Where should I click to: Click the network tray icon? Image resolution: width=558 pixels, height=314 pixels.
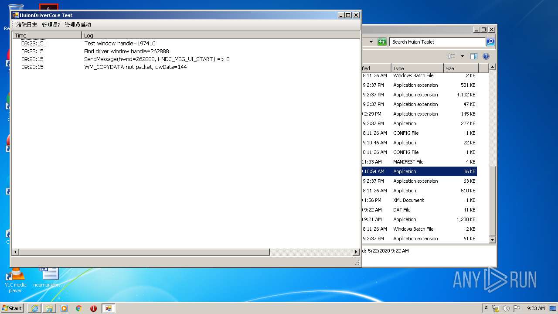496,308
